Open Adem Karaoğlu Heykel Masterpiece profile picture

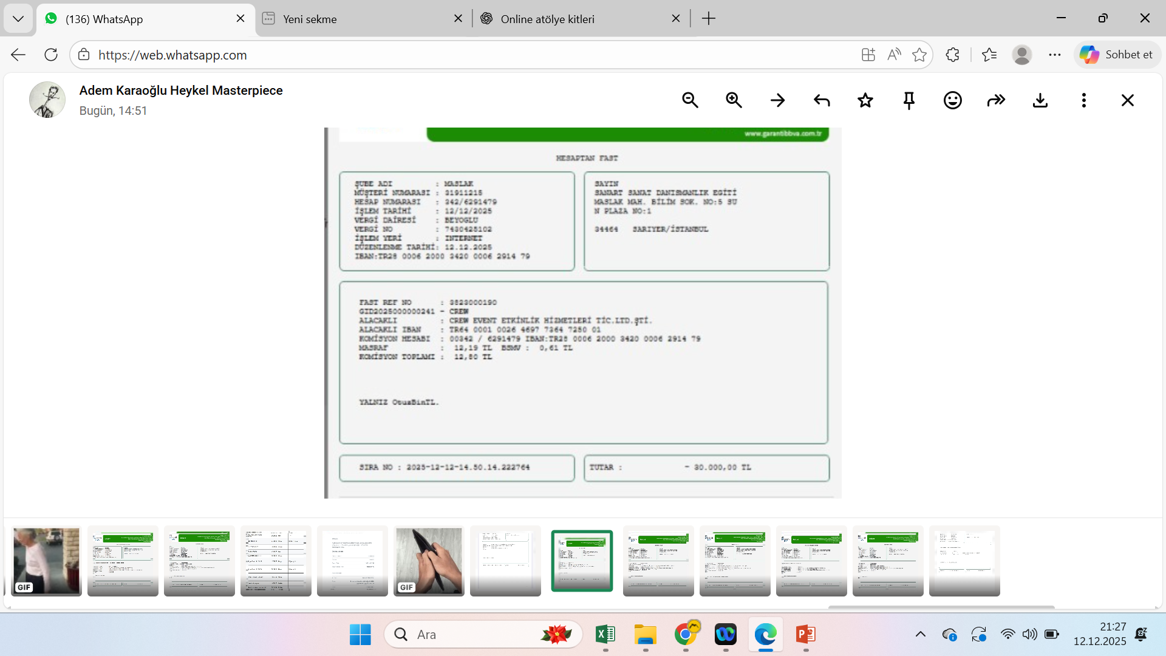pos(47,100)
